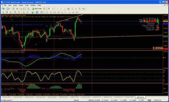Viewport: 169px width, 102px height.
Task: Switch to the AUDUSD,M30 chart tab
Action: pyautogui.click(x=52, y=97)
